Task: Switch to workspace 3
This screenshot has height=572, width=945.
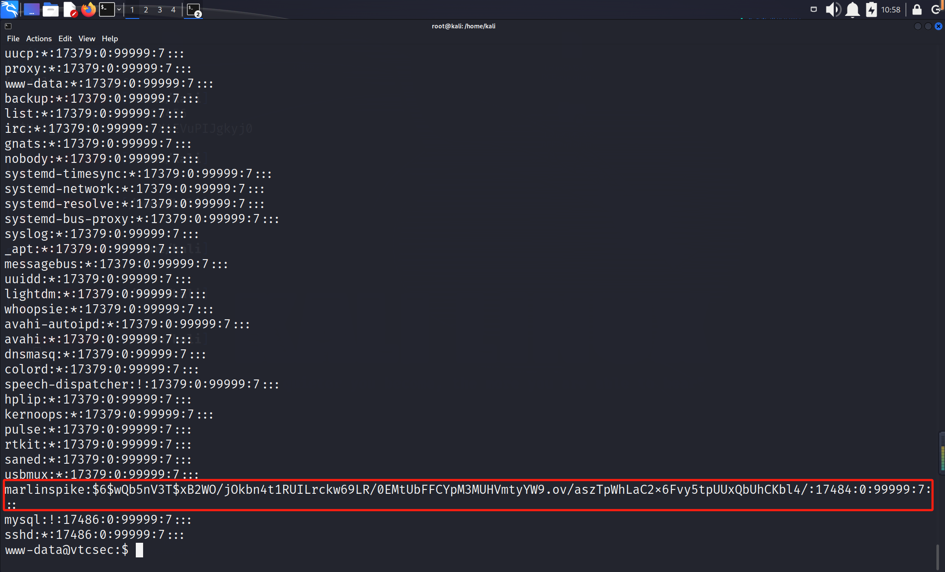Action: click(160, 9)
